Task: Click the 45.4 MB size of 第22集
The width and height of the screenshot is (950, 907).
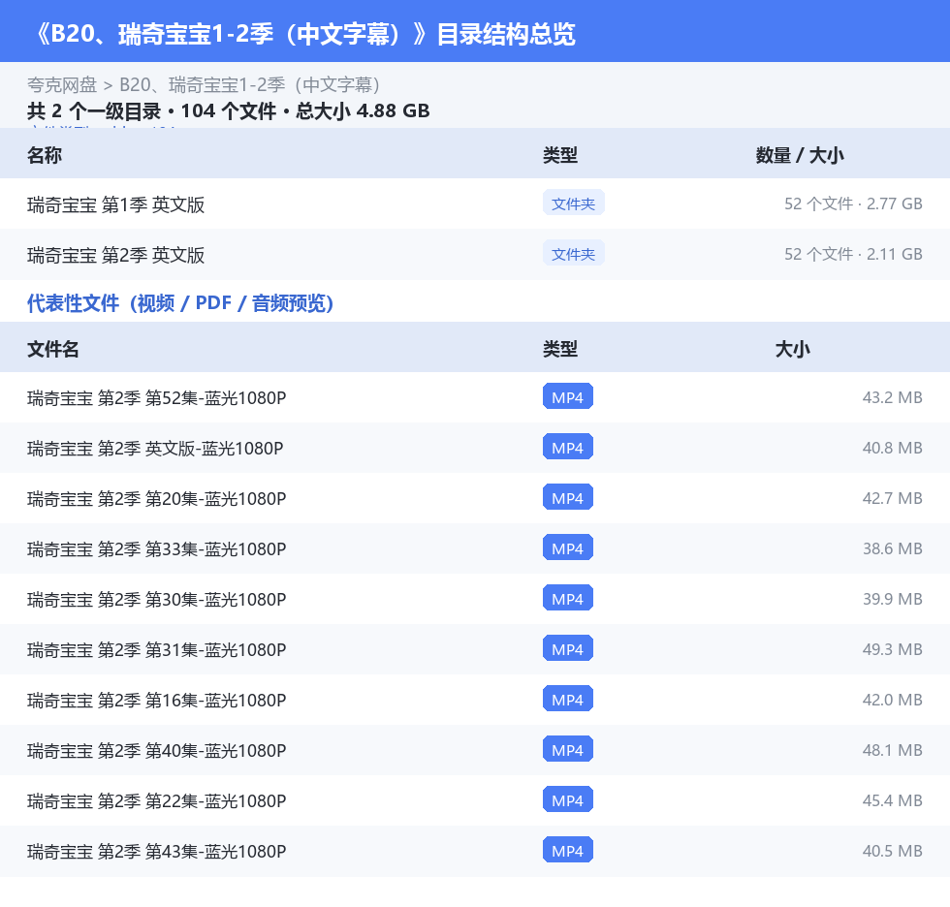Action: 893,800
